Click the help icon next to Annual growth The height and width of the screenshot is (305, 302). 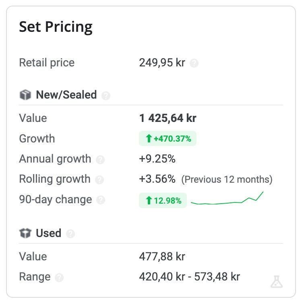pos(100,159)
